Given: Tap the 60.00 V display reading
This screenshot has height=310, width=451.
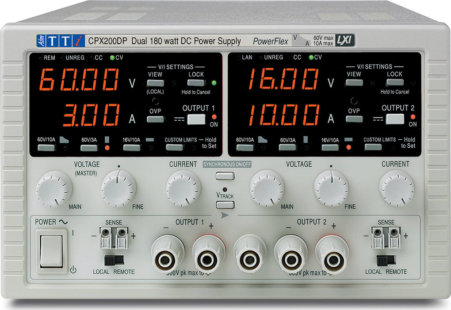Looking at the screenshot, I should (x=79, y=79).
